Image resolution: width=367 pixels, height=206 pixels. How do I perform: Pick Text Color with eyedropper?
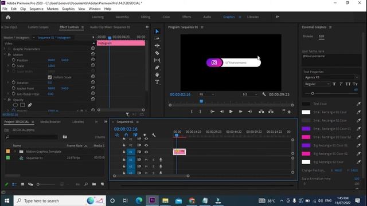click(x=358, y=104)
